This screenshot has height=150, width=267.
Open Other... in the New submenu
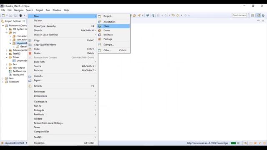(x=113, y=50)
